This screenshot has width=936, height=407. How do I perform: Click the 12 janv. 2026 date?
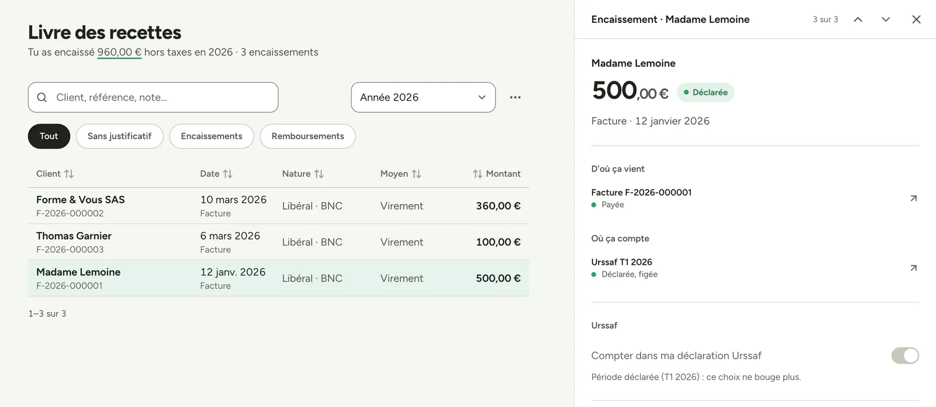[x=233, y=272]
